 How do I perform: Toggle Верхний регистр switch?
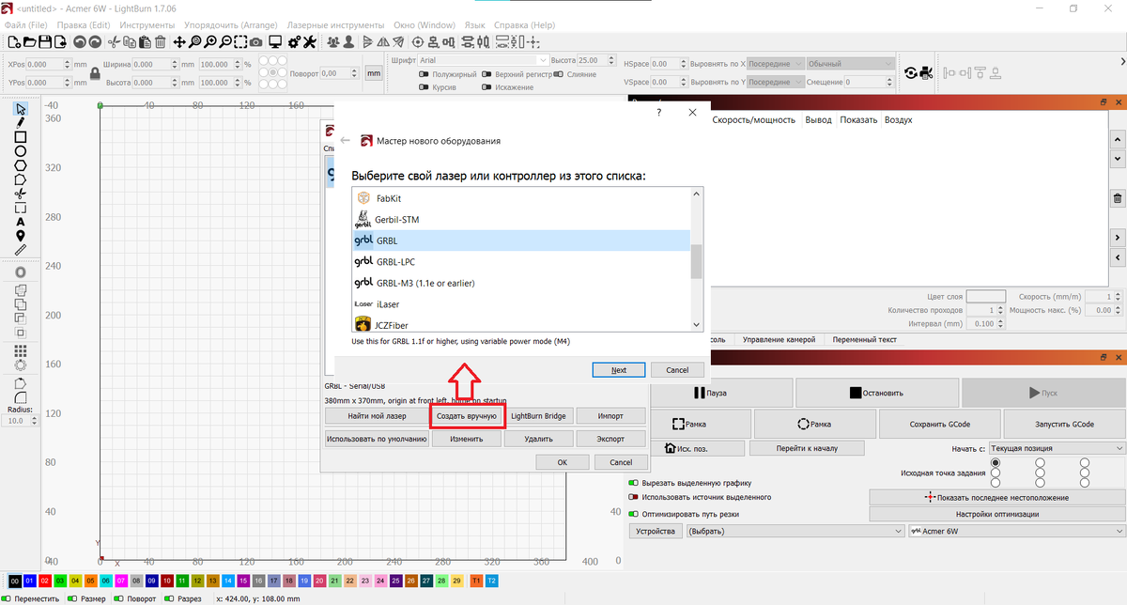pos(486,74)
